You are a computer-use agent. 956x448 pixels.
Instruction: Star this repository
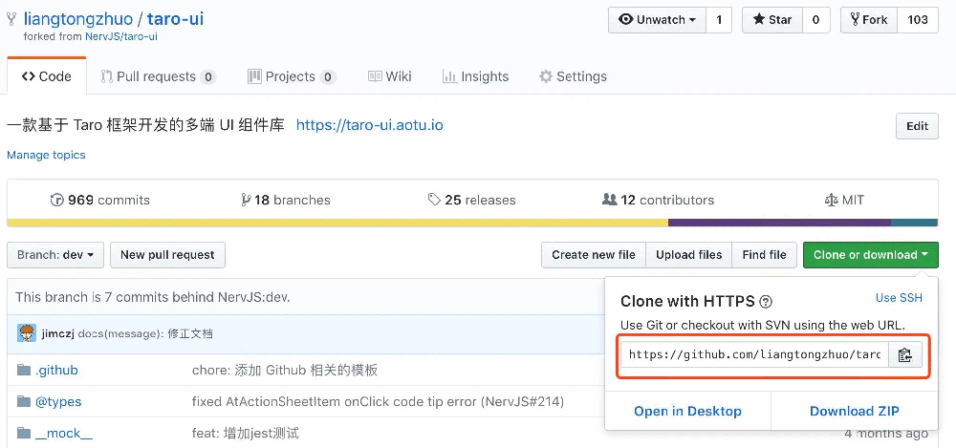[772, 20]
